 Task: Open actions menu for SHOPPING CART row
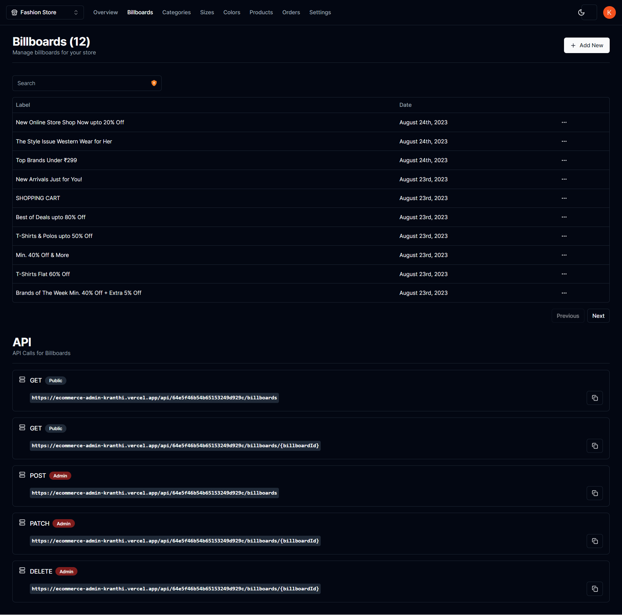(564, 198)
